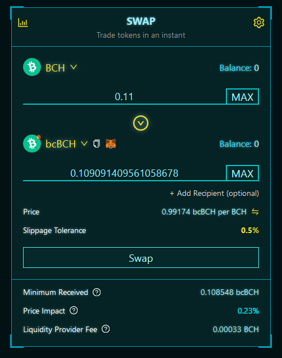
Task: Open the chart view icon
Action: click(23, 23)
